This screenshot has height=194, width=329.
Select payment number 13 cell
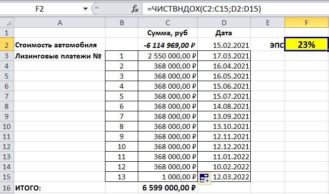[x=122, y=176]
